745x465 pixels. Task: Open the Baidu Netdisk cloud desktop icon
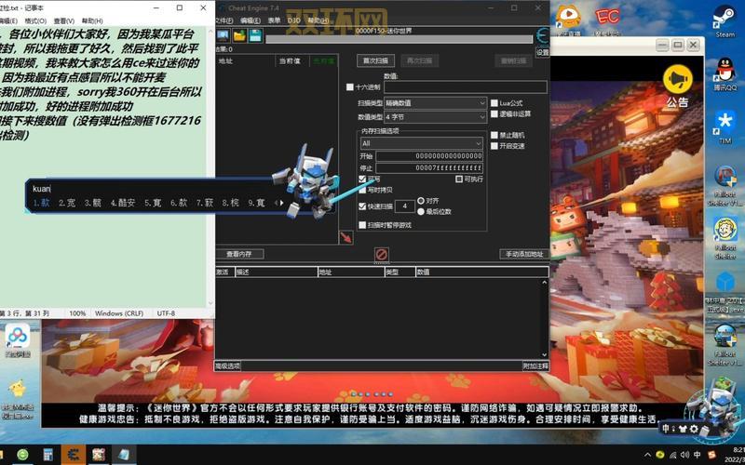click(18, 340)
